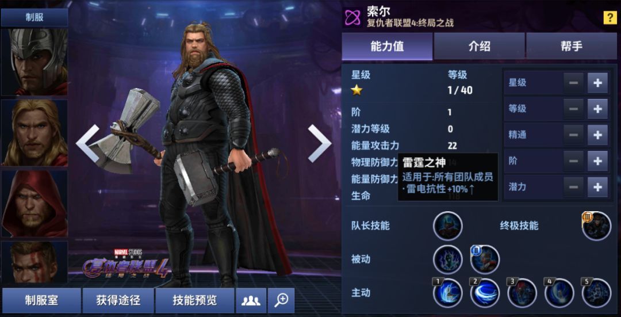Open the 制服室 button
Viewport: 621px width, 317px height.
tap(41, 300)
